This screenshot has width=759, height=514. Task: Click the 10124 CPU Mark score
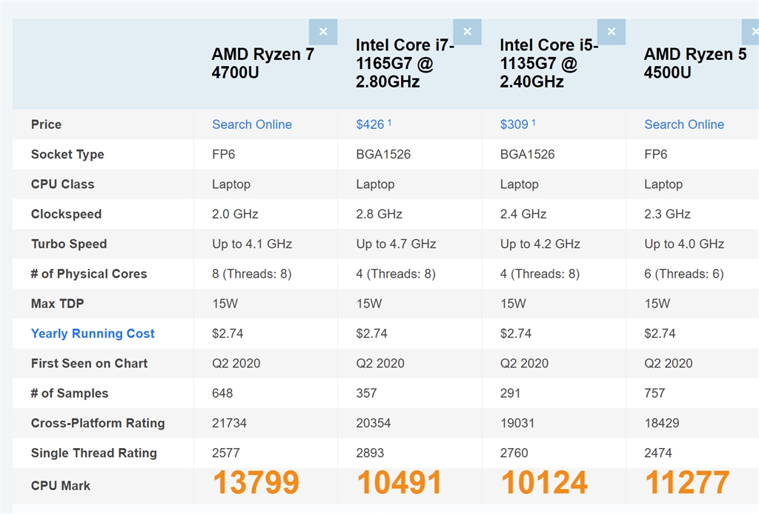click(544, 483)
